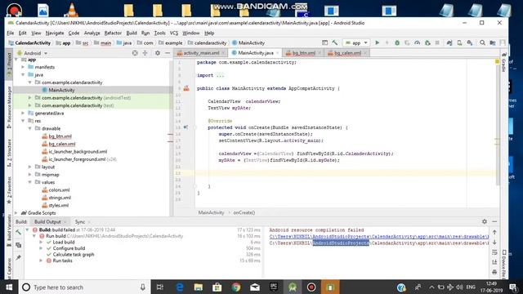Open the SDK Manager icon

(470, 42)
